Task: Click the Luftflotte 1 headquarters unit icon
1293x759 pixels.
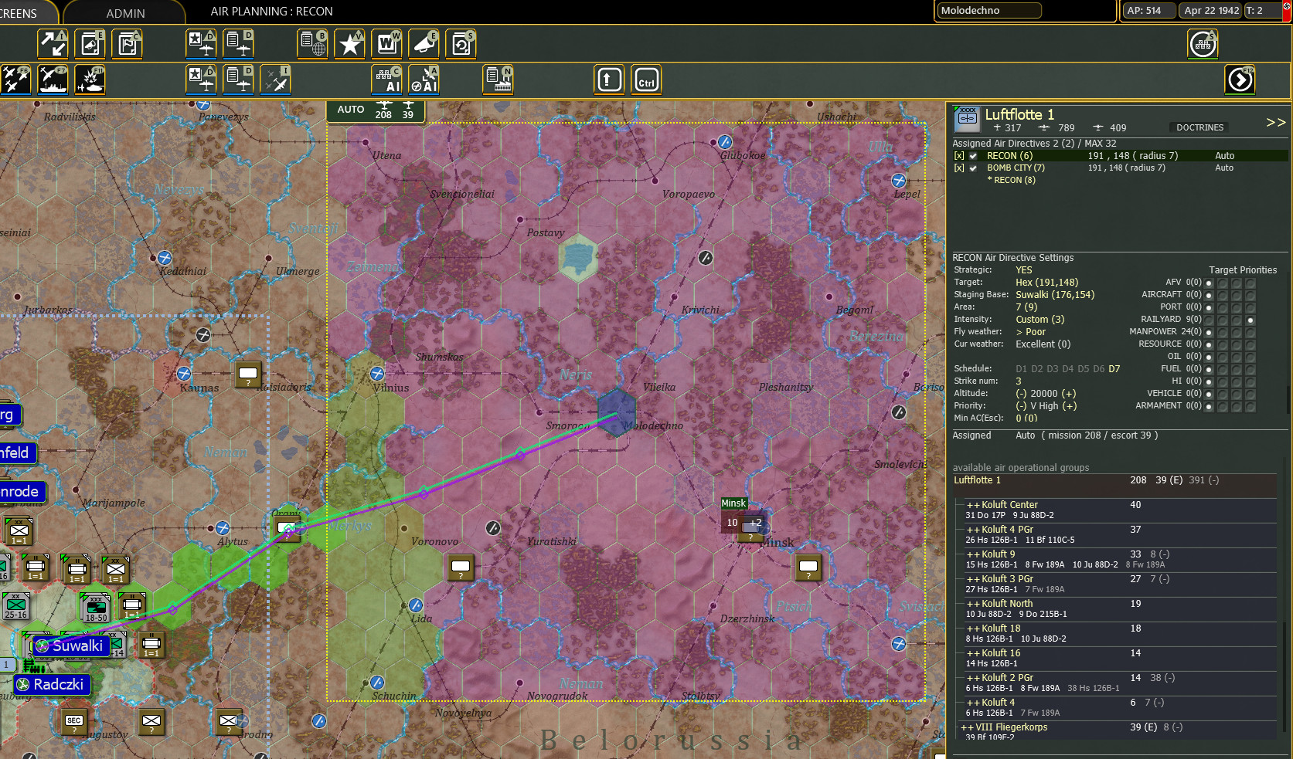Action: tap(967, 120)
